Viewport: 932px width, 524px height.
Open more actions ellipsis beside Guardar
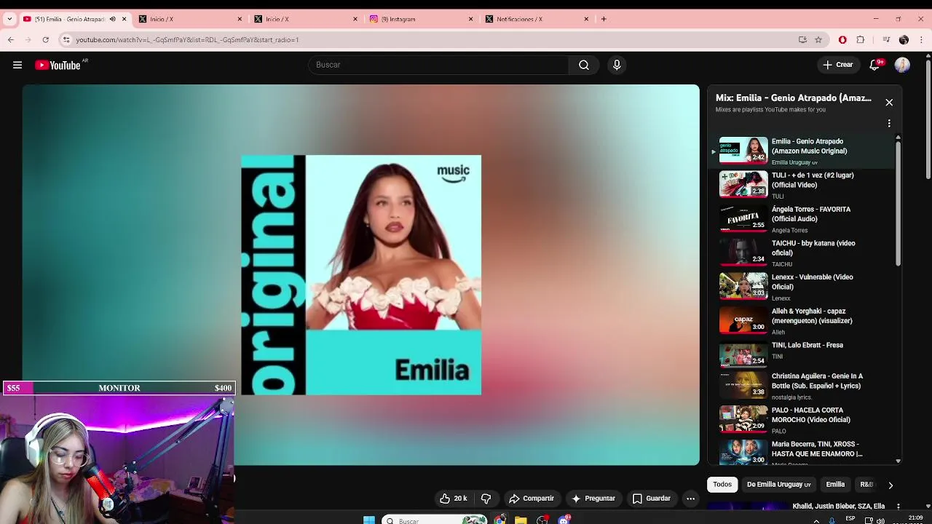(690, 499)
